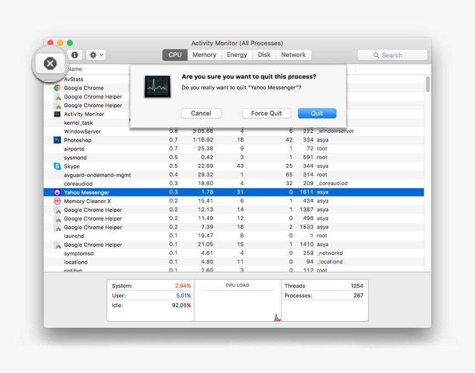Screen dimensions: 475x373
Task: Click icon of Google Chrome Helper PID 1410
Action: click(57, 245)
